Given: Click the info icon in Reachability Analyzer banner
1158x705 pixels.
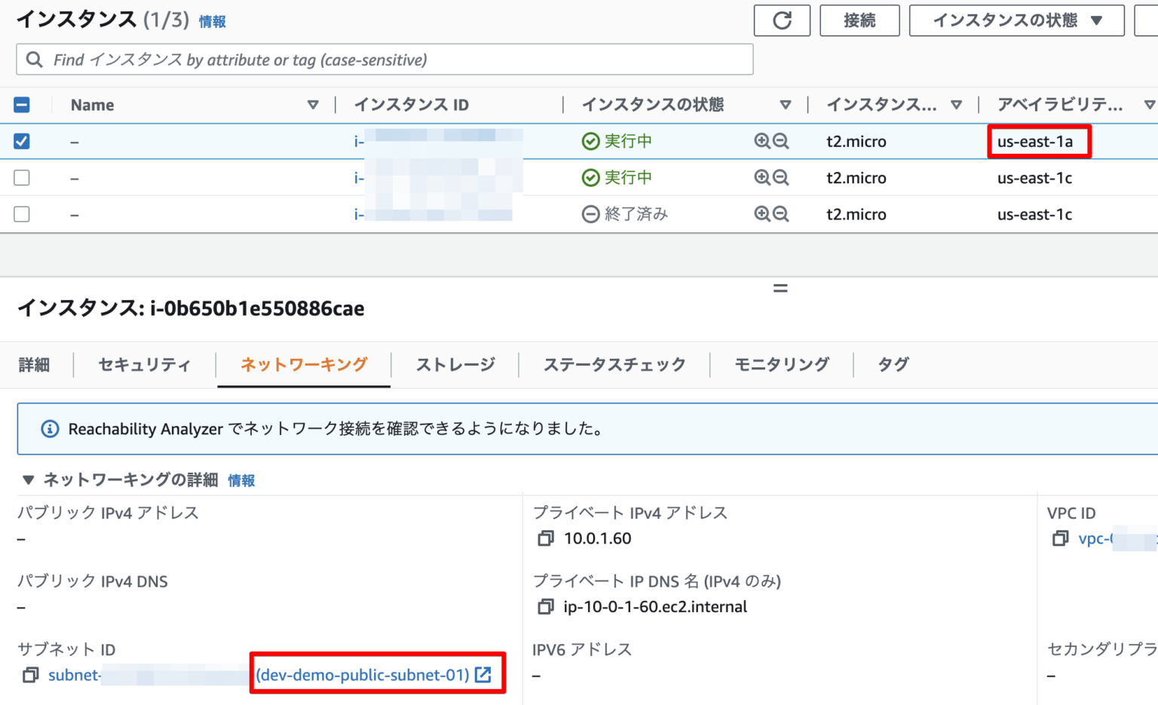Looking at the screenshot, I should tap(50, 429).
